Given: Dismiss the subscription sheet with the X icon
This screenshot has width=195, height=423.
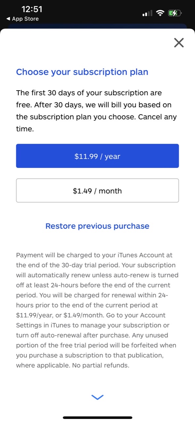Looking at the screenshot, I should click(x=179, y=43).
